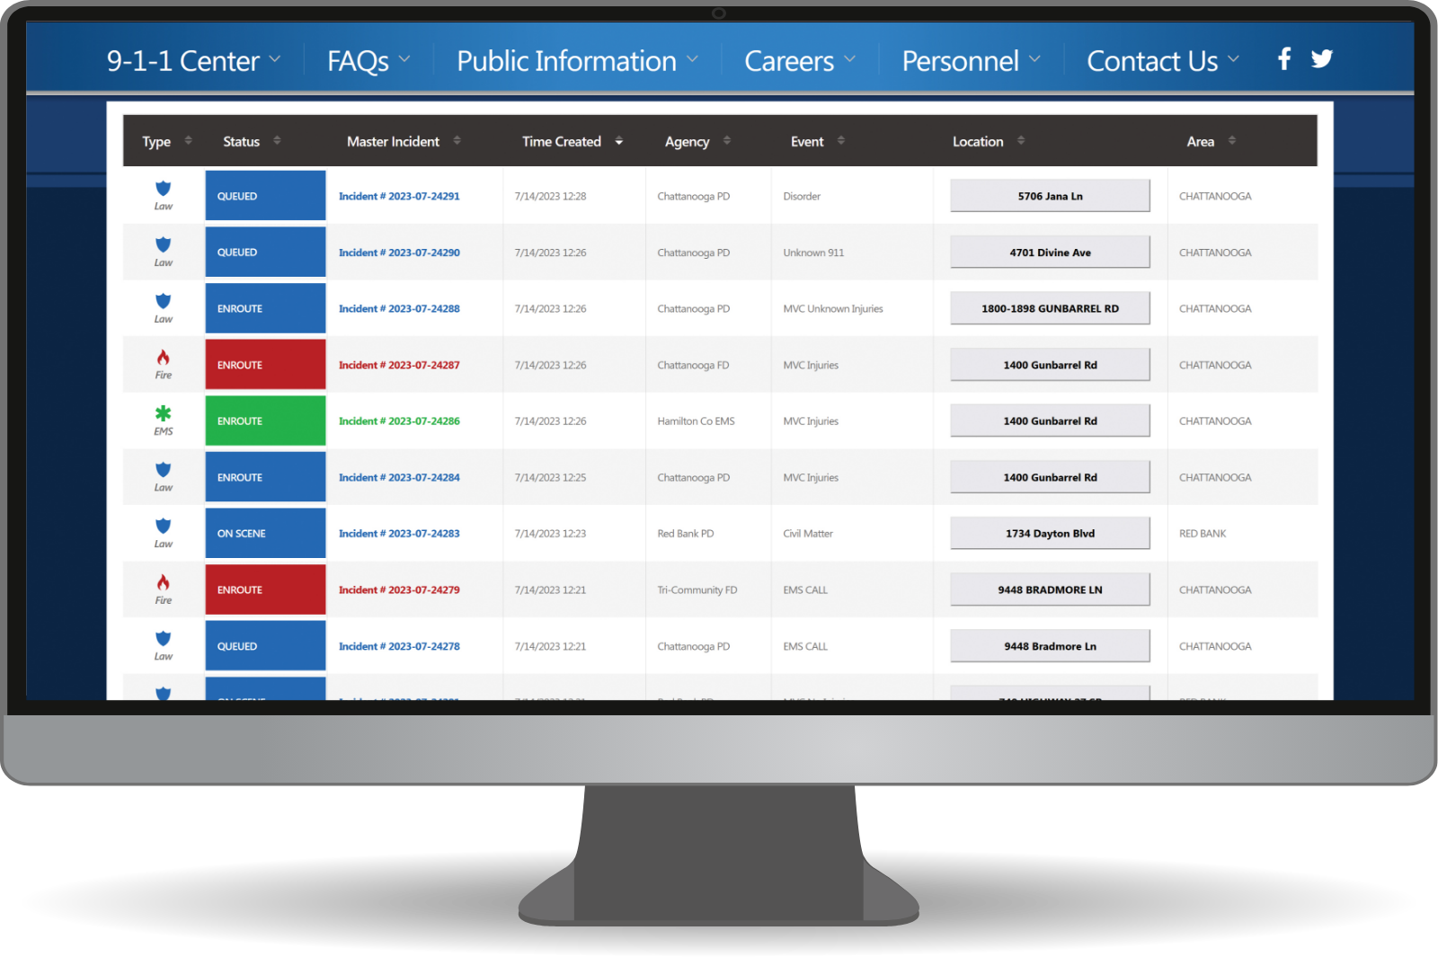The width and height of the screenshot is (1438, 957).
Task: Sort by Time Created column arrow
Action: pyautogui.click(x=618, y=141)
